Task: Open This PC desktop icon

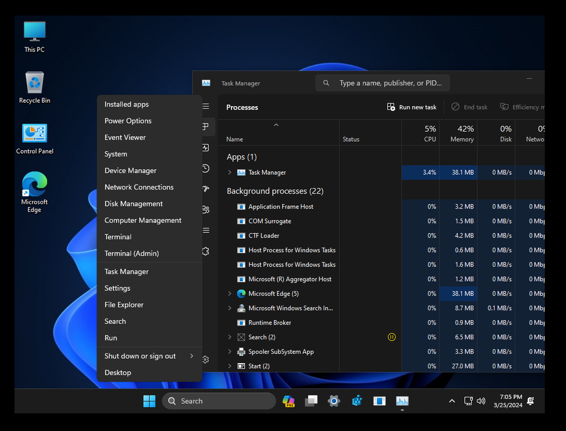Action: point(34,37)
